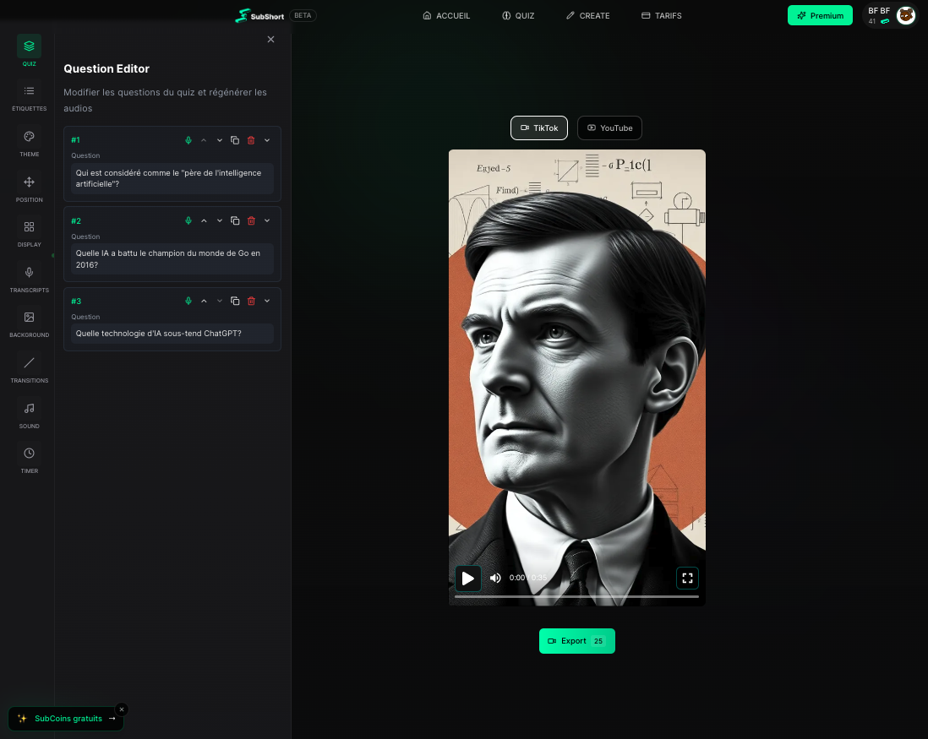The width and height of the screenshot is (928, 739).
Task: Open the Position sidebar tool
Action: [x=29, y=187]
